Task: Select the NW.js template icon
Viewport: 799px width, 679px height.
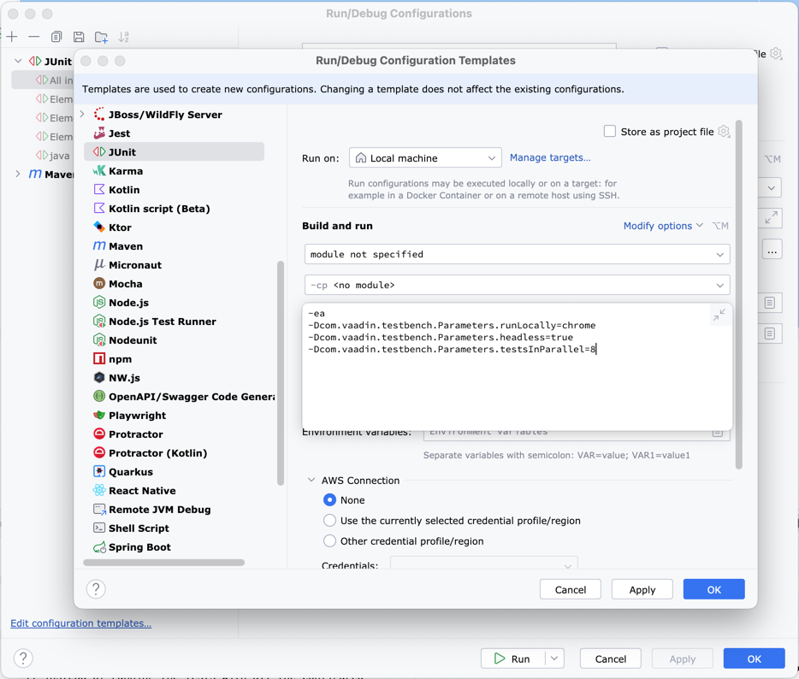Action: tap(99, 377)
